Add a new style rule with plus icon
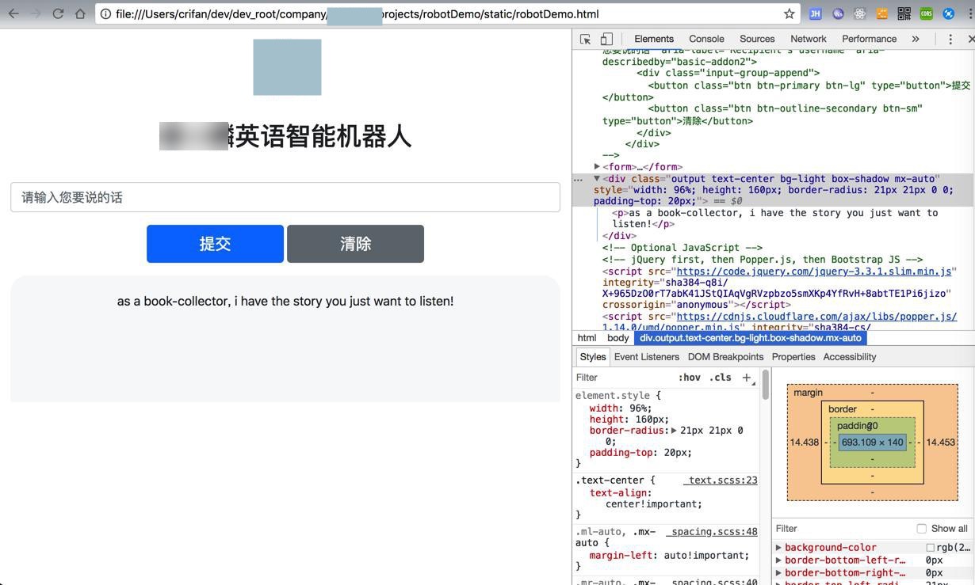The image size is (975, 585). (747, 378)
